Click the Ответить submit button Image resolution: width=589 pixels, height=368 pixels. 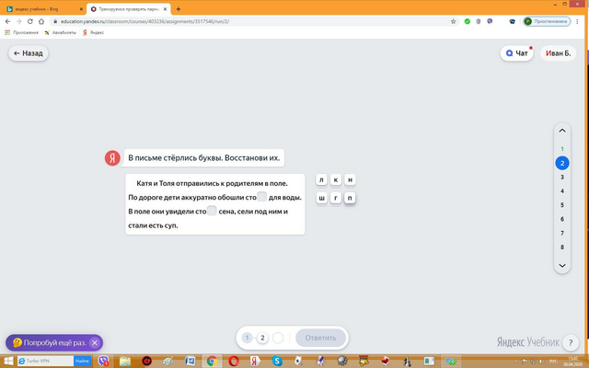320,338
